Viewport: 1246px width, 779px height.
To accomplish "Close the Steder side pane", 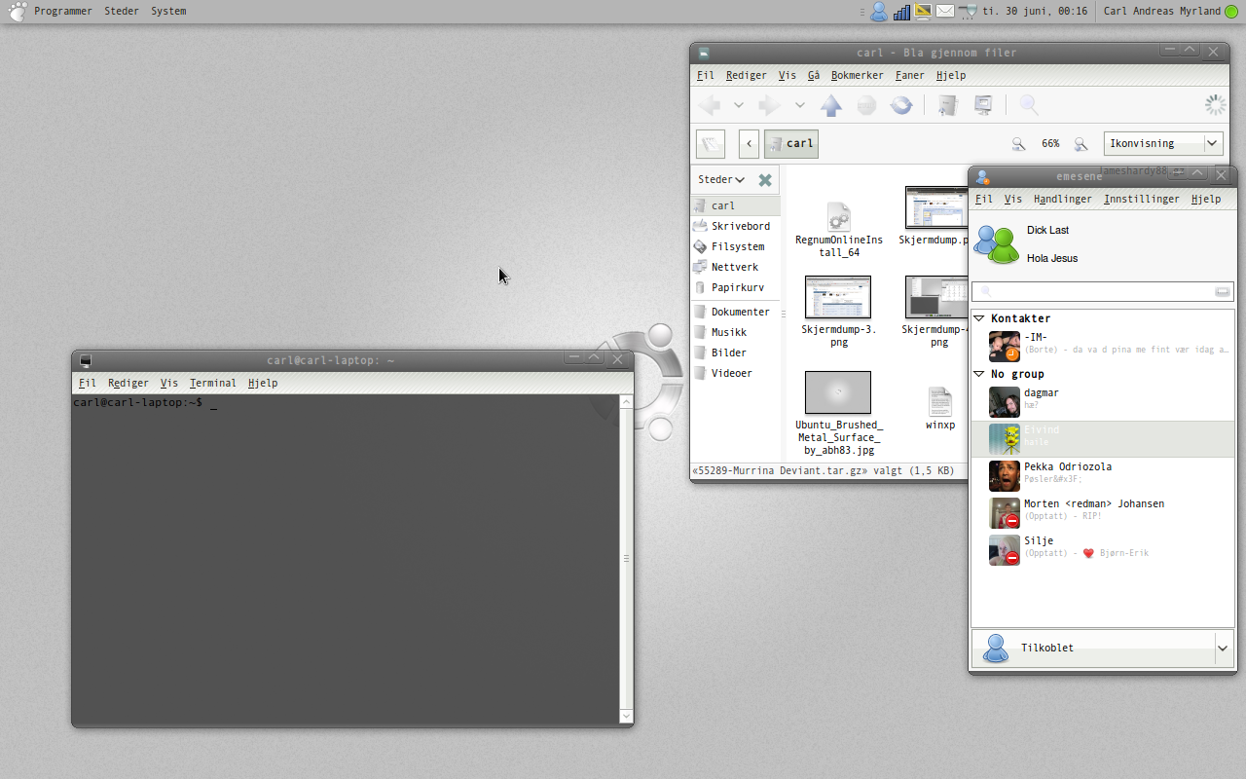I will (765, 180).
